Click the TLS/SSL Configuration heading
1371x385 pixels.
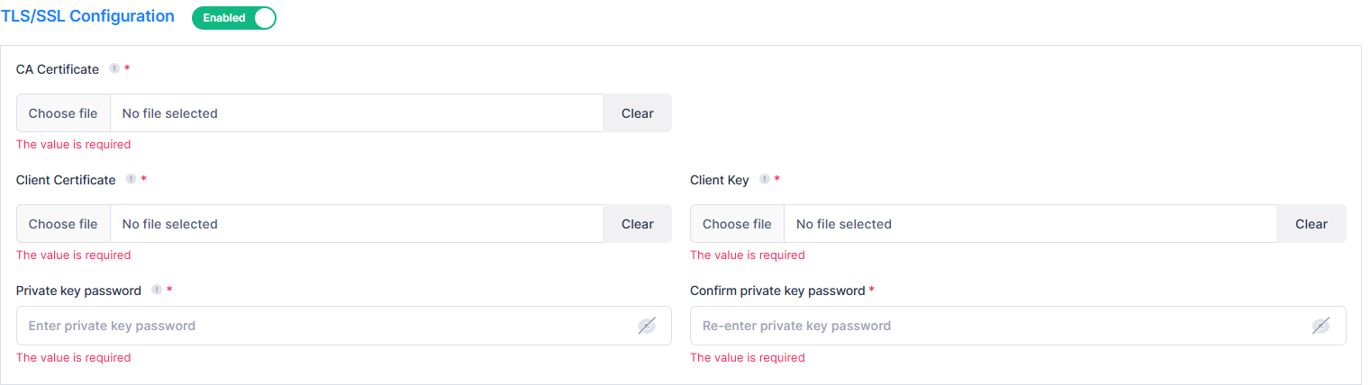(x=87, y=16)
